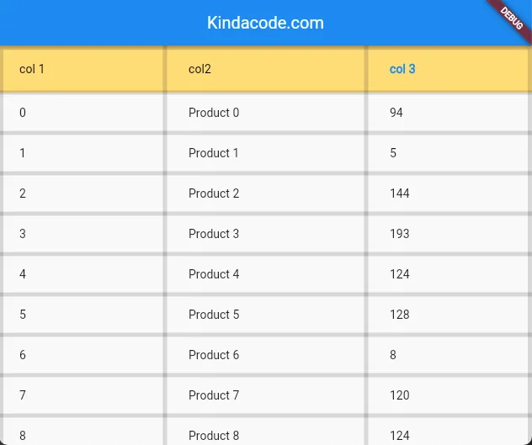Select the Product 5 cell
The width and height of the screenshot is (532, 445).
[x=214, y=315]
